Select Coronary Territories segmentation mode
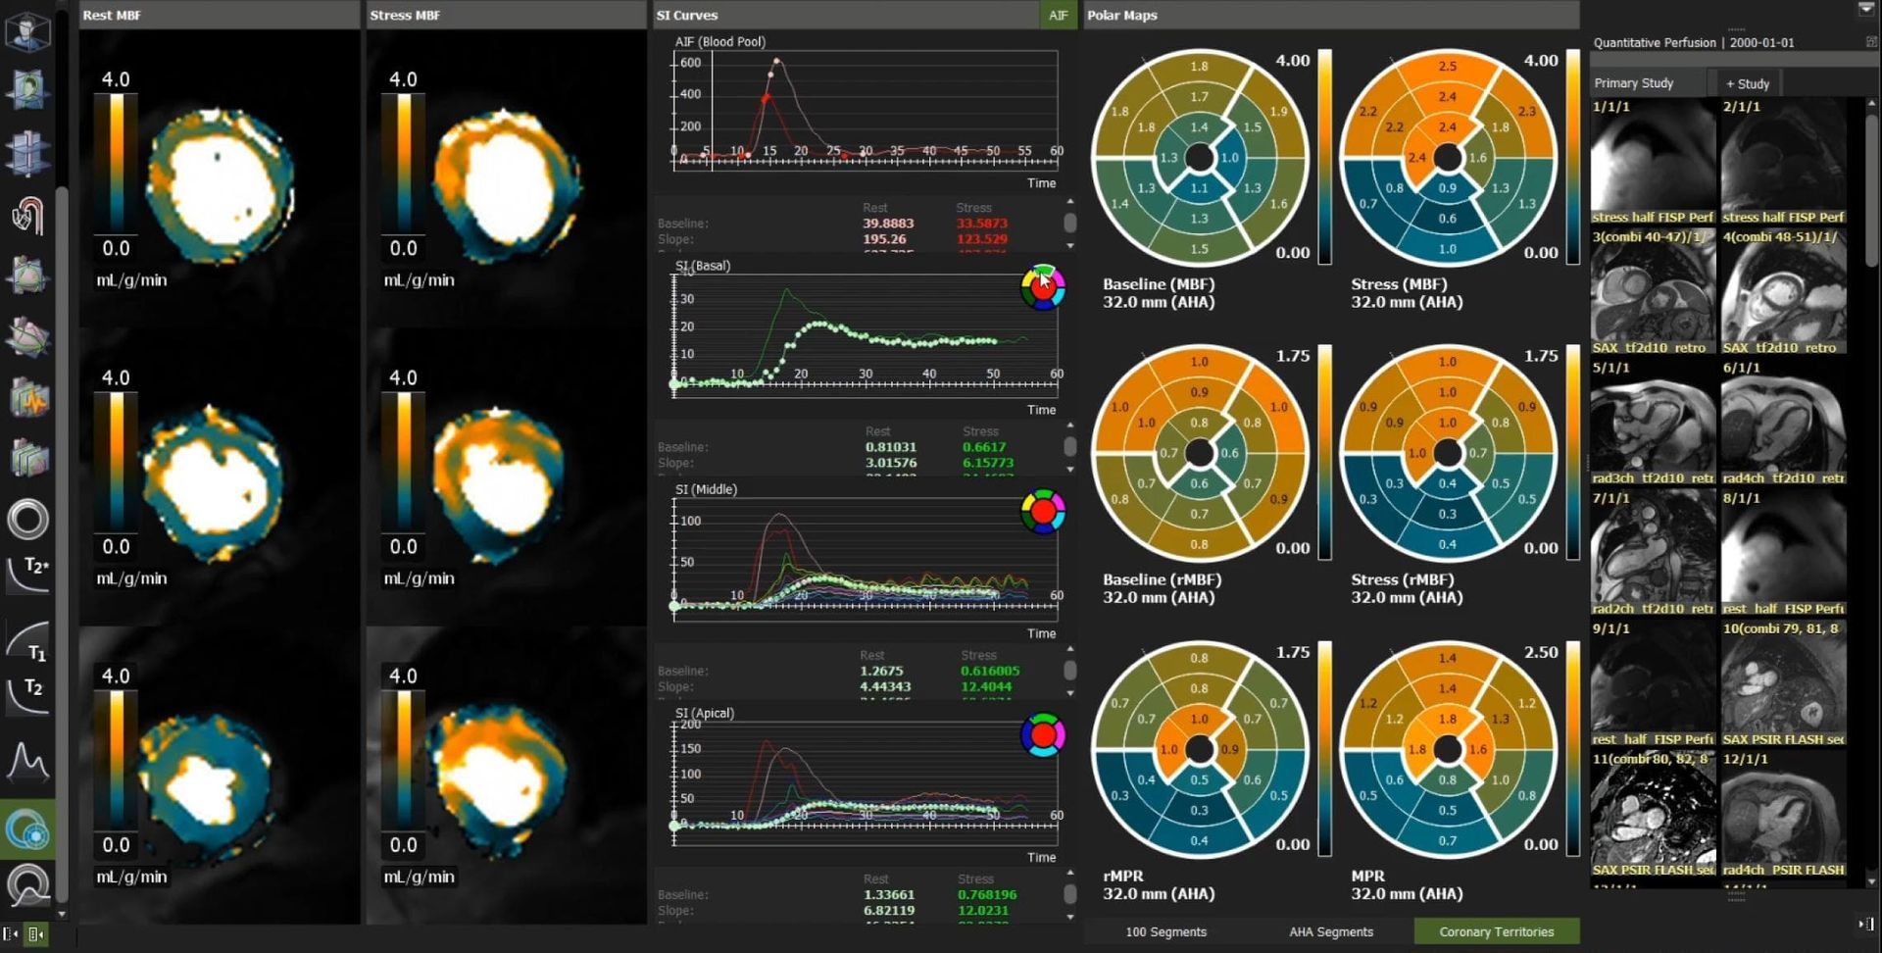The height and width of the screenshot is (953, 1882). [1496, 931]
